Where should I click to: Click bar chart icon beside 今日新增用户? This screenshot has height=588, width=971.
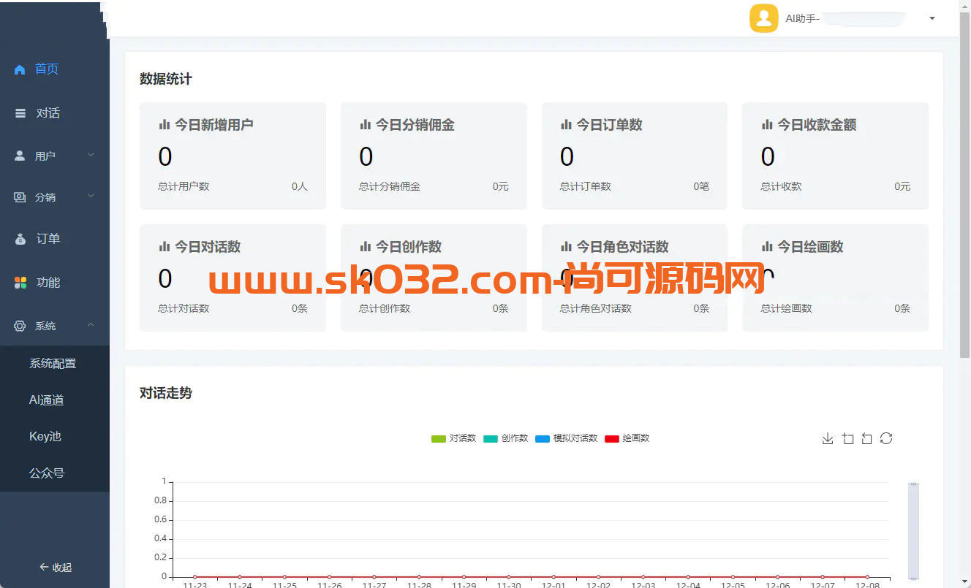[x=164, y=125]
